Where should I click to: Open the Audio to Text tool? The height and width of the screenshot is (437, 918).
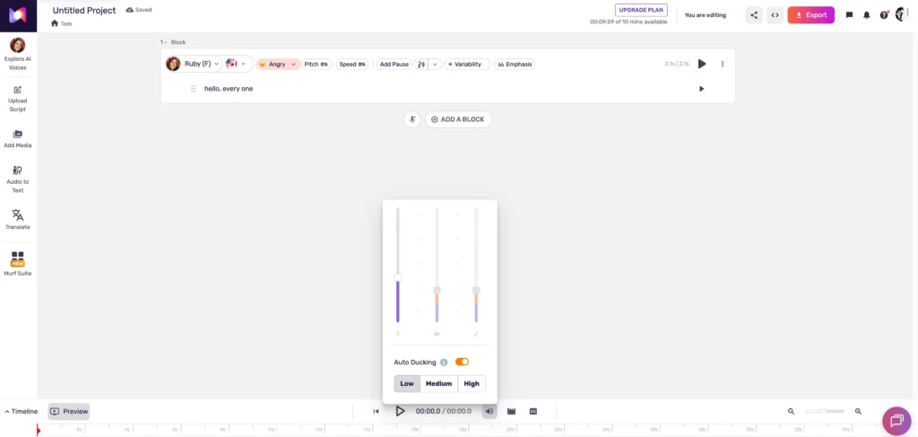[x=18, y=179]
